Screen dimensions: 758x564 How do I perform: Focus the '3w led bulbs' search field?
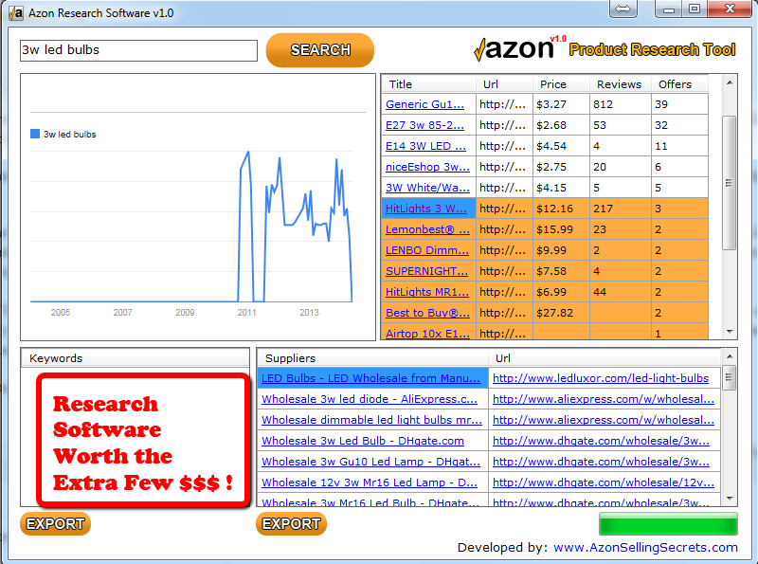[138, 50]
